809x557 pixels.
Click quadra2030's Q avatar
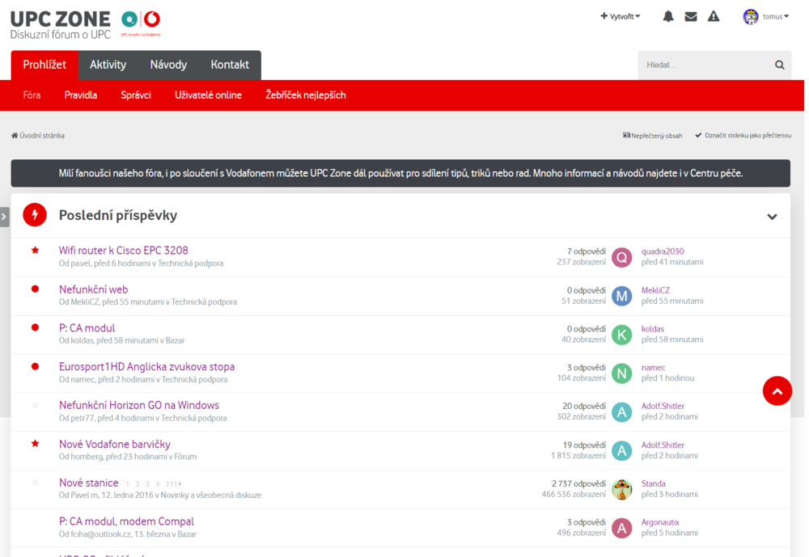point(621,257)
